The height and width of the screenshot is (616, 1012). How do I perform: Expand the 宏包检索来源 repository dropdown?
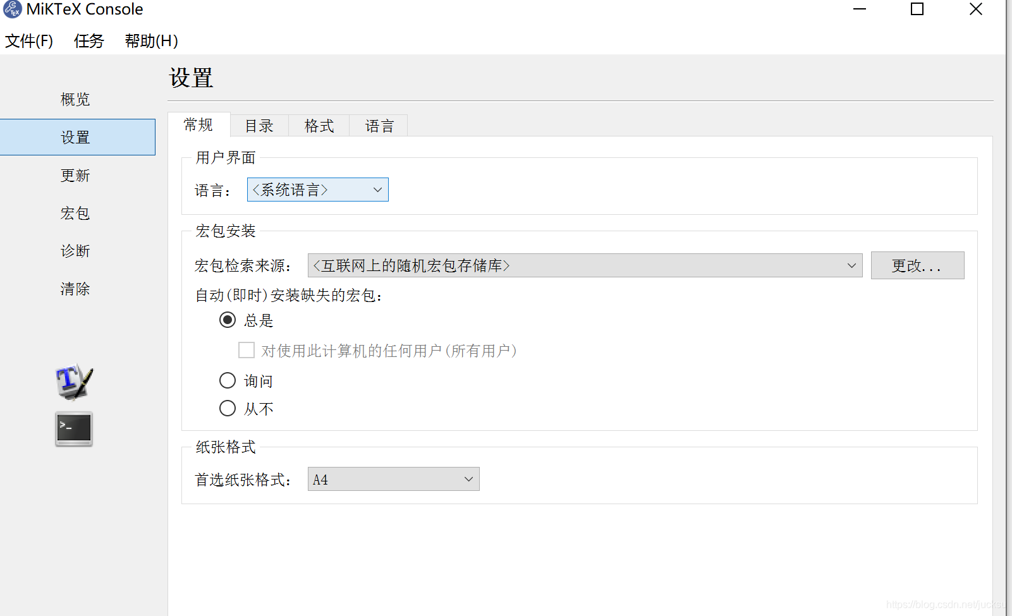(585, 265)
